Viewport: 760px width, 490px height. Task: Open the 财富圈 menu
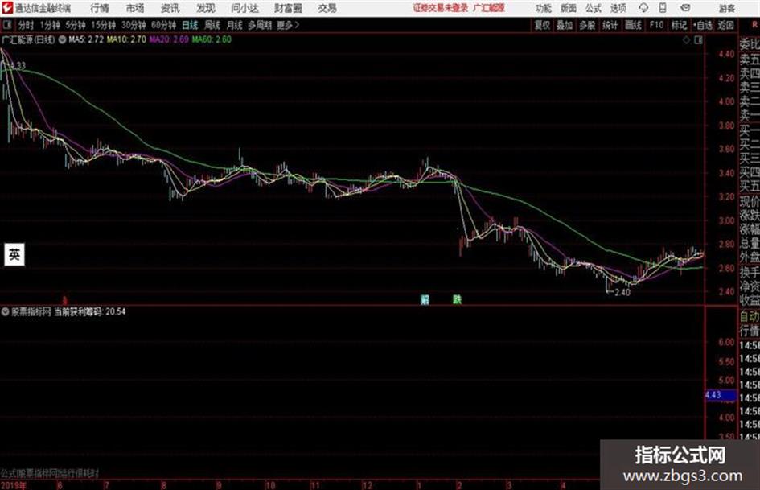pos(288,8)
